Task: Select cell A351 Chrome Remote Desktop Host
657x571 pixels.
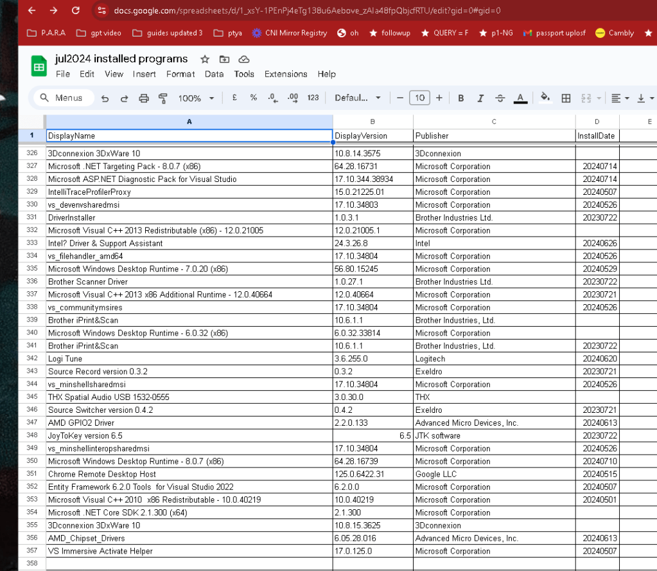Action: [x=189, y=474]
